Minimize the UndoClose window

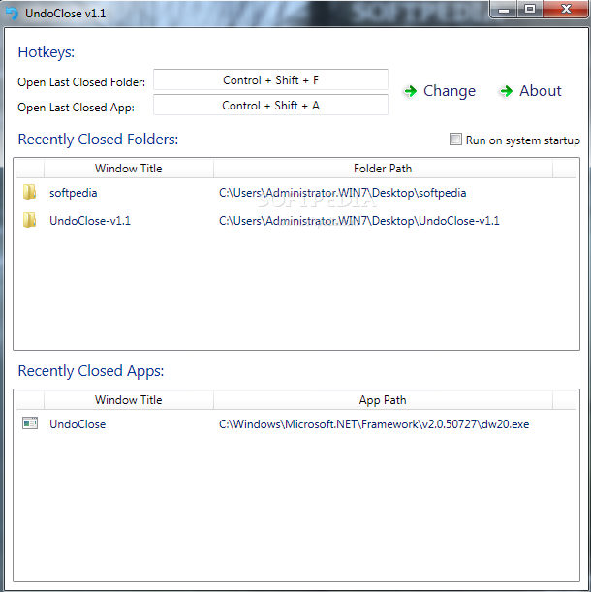[504, 9]
